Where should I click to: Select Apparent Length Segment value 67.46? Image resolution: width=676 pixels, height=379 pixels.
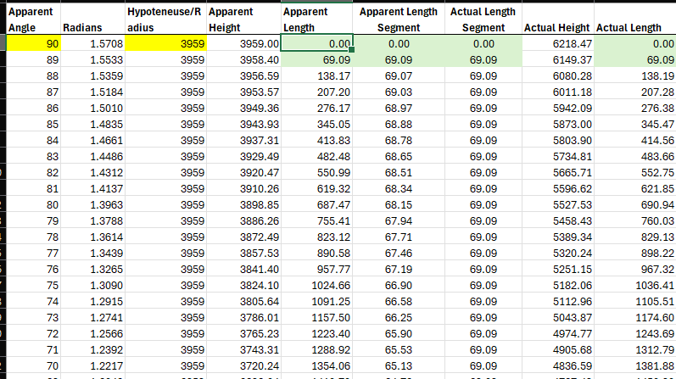399,253
